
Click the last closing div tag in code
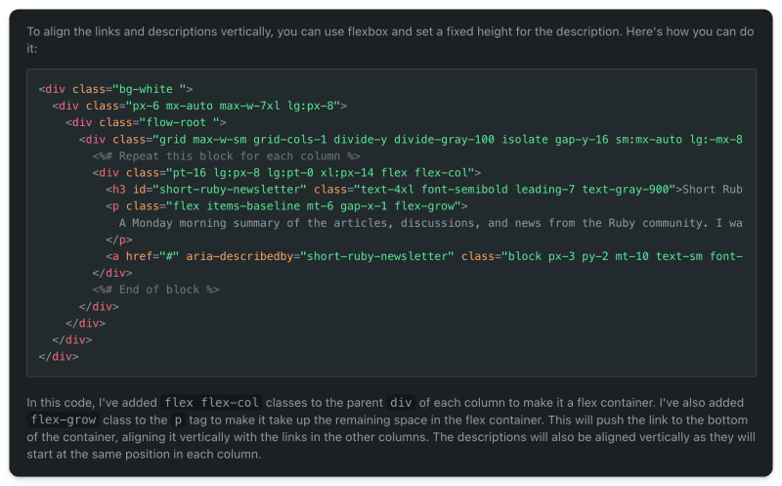(x=59, y=357)
